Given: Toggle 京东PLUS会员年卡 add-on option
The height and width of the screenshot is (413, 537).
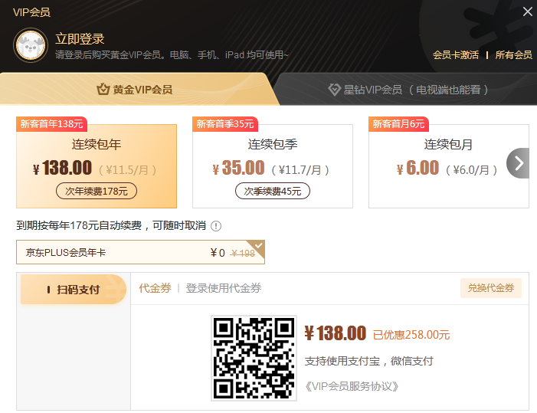Looking at the screenshot, I should click(140, 252).
